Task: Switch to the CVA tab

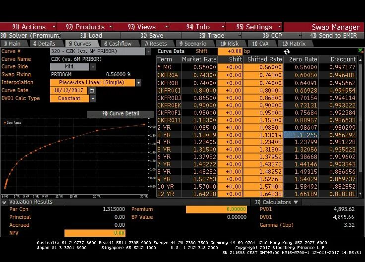Action: [260, 44]
